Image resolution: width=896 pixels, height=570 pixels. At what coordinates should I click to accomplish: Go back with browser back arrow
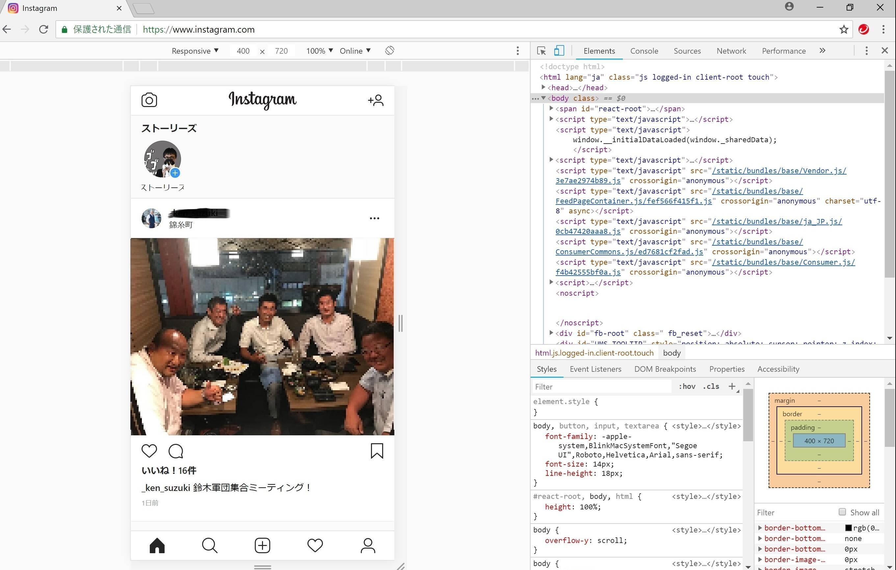(7, 29)
